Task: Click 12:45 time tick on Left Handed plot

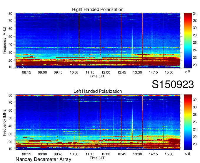Action: pos(122,154)
